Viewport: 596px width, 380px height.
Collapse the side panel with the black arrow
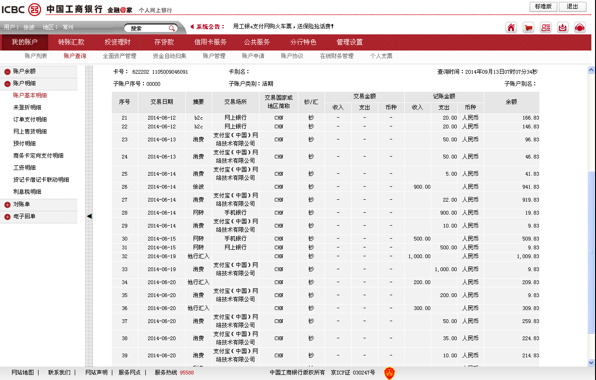pos(89,216)
